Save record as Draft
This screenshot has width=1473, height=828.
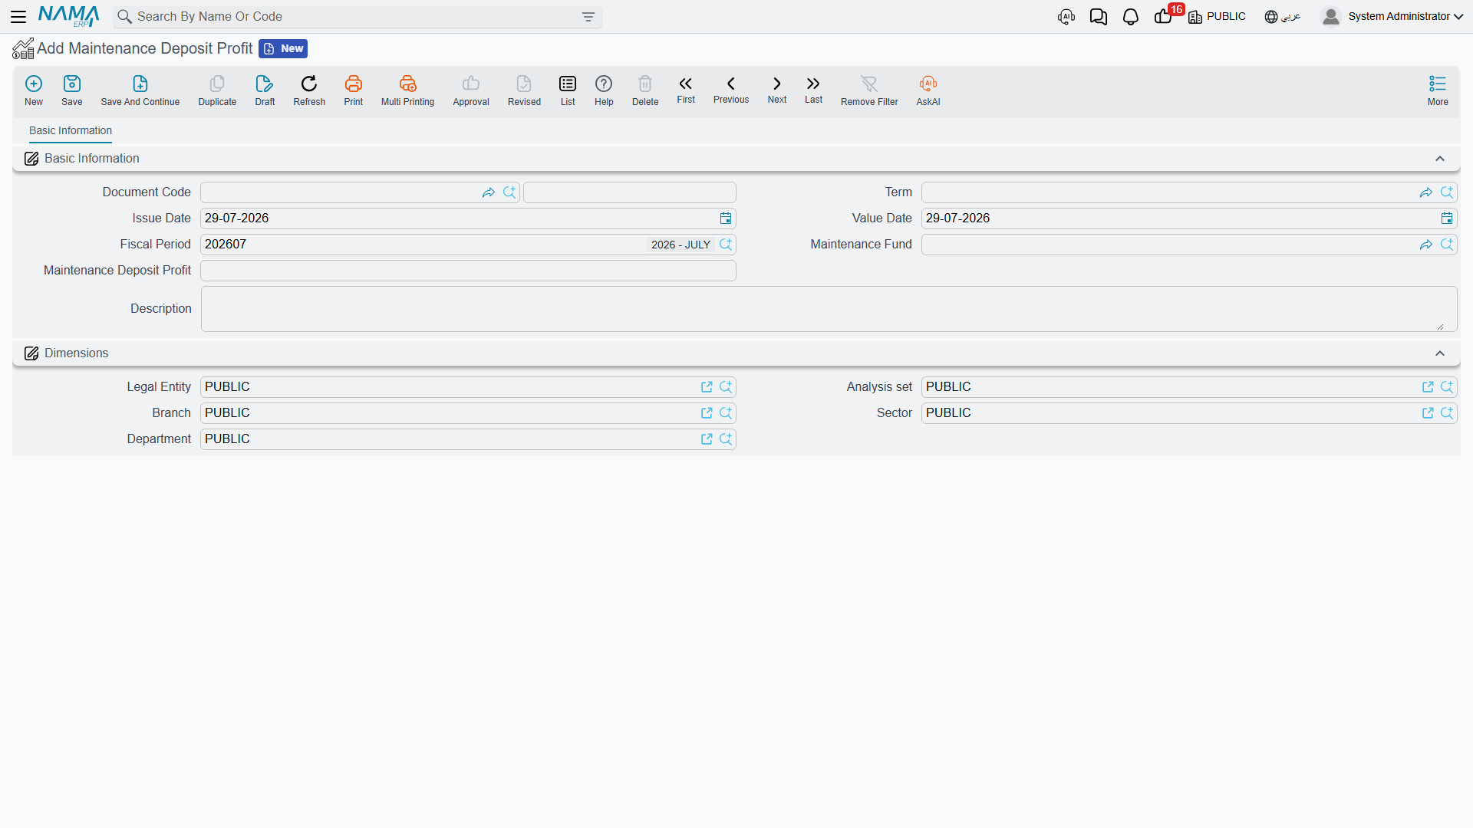pos(265,90)
